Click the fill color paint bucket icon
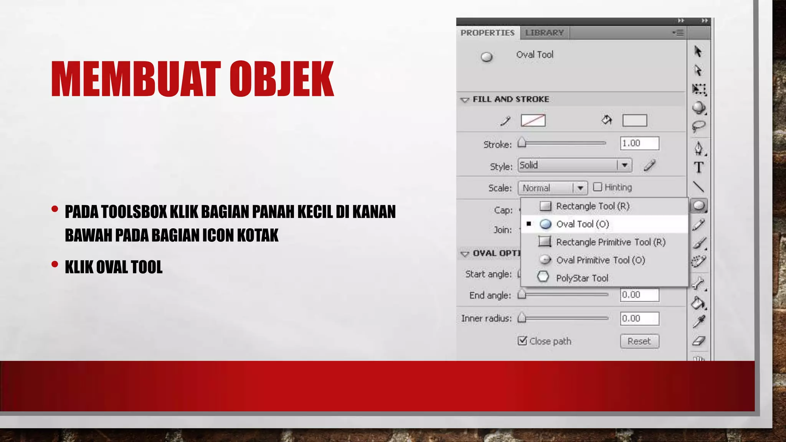This screenshot has width=786, height=442. (x=607, y=120)
